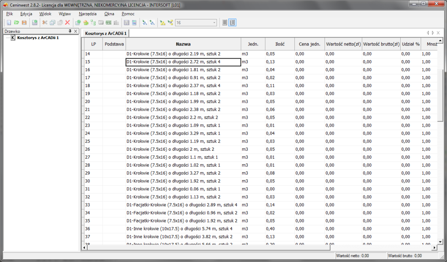
Task: Open the Wstaw menu
Action: point(65,14)
